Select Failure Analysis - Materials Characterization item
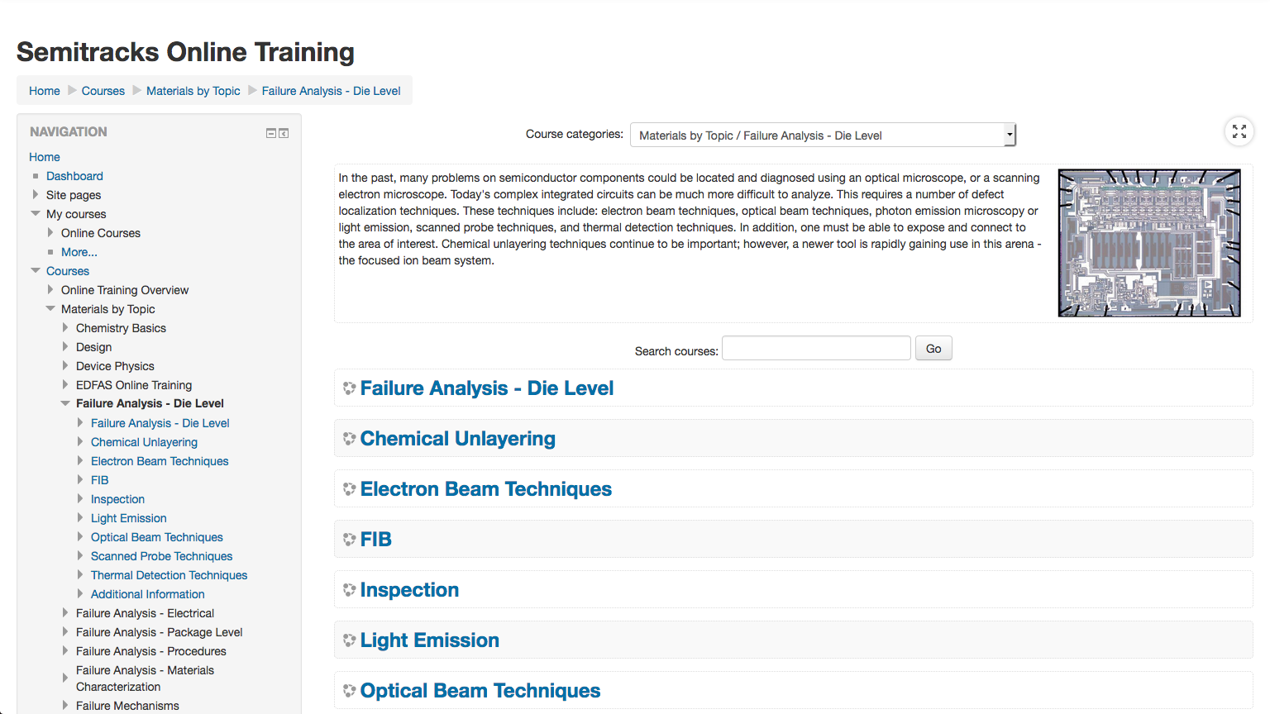The height and width of the screenshot is (714, 1270). click(x=145, y=678)
